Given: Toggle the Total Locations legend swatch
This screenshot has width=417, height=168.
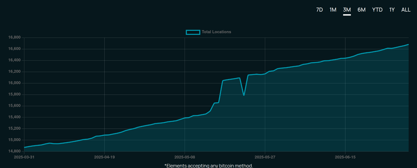Looking at the screenshot, I should coord(193,32).
